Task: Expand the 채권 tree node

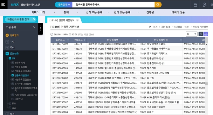Action: pyautogui.click(x=7, y=114)
